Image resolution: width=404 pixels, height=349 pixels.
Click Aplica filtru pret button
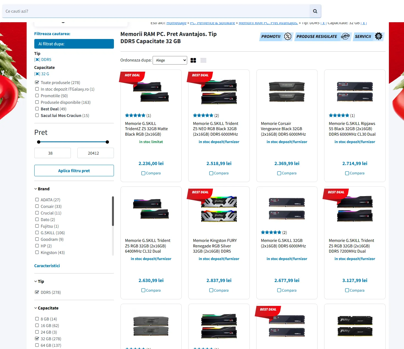[x=74, y=171]
